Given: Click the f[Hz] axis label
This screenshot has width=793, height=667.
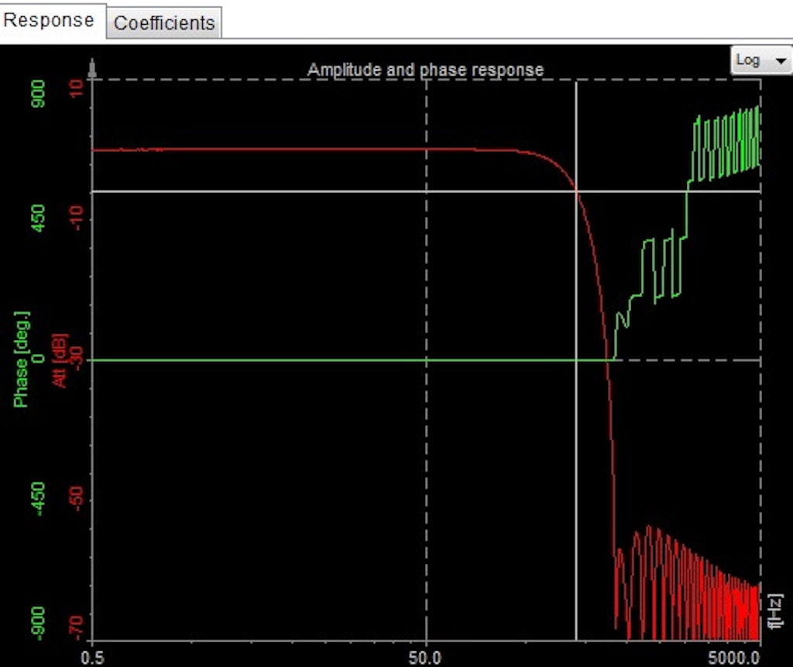Looking at the screenshot, I should click(x=775, y=610).
